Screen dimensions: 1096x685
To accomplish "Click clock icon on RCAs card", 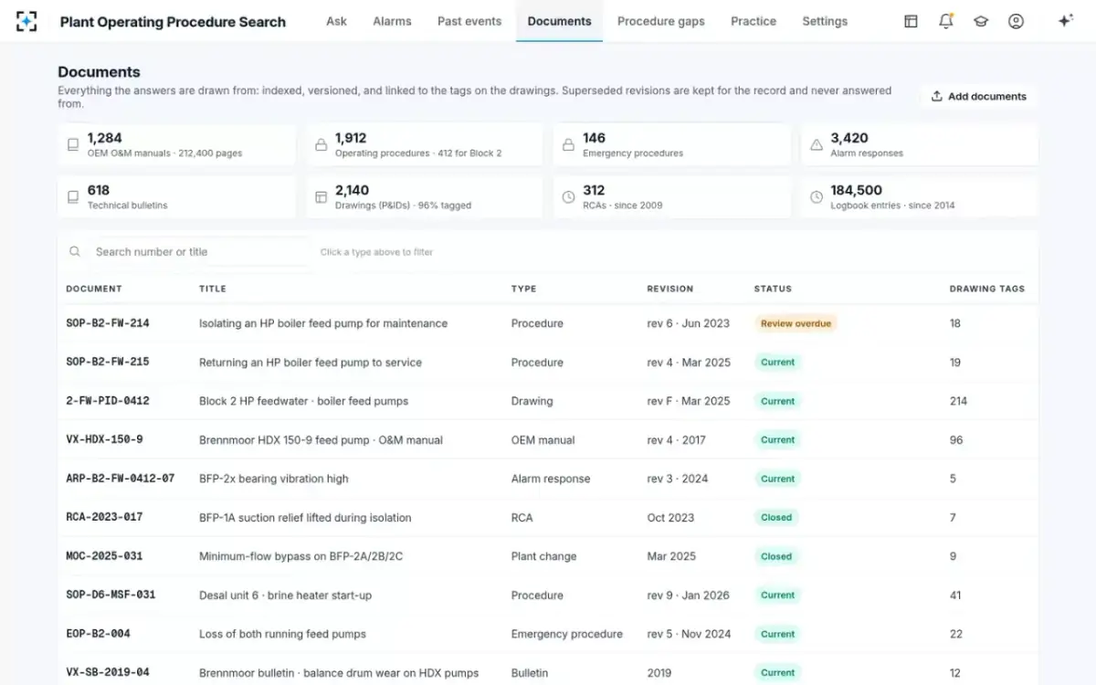I will (x=568, y=196).
